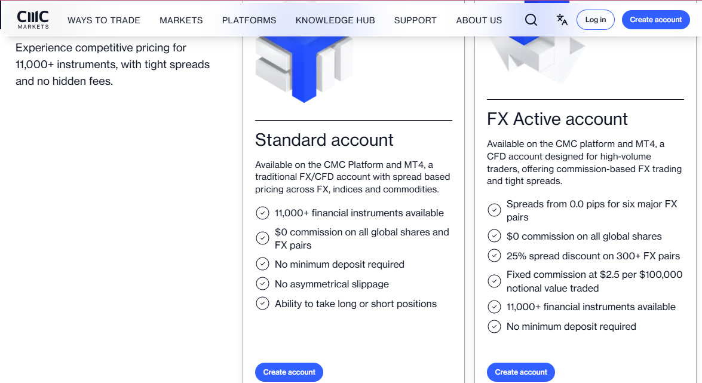Click the Log in button
Screen dimensions: 702x383
click(x=595, y=19)
